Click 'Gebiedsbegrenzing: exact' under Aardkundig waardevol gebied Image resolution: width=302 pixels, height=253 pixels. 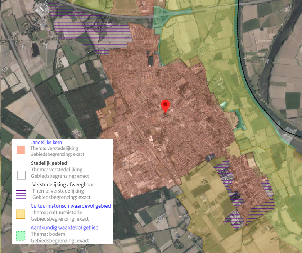click(x=60, y=240)
